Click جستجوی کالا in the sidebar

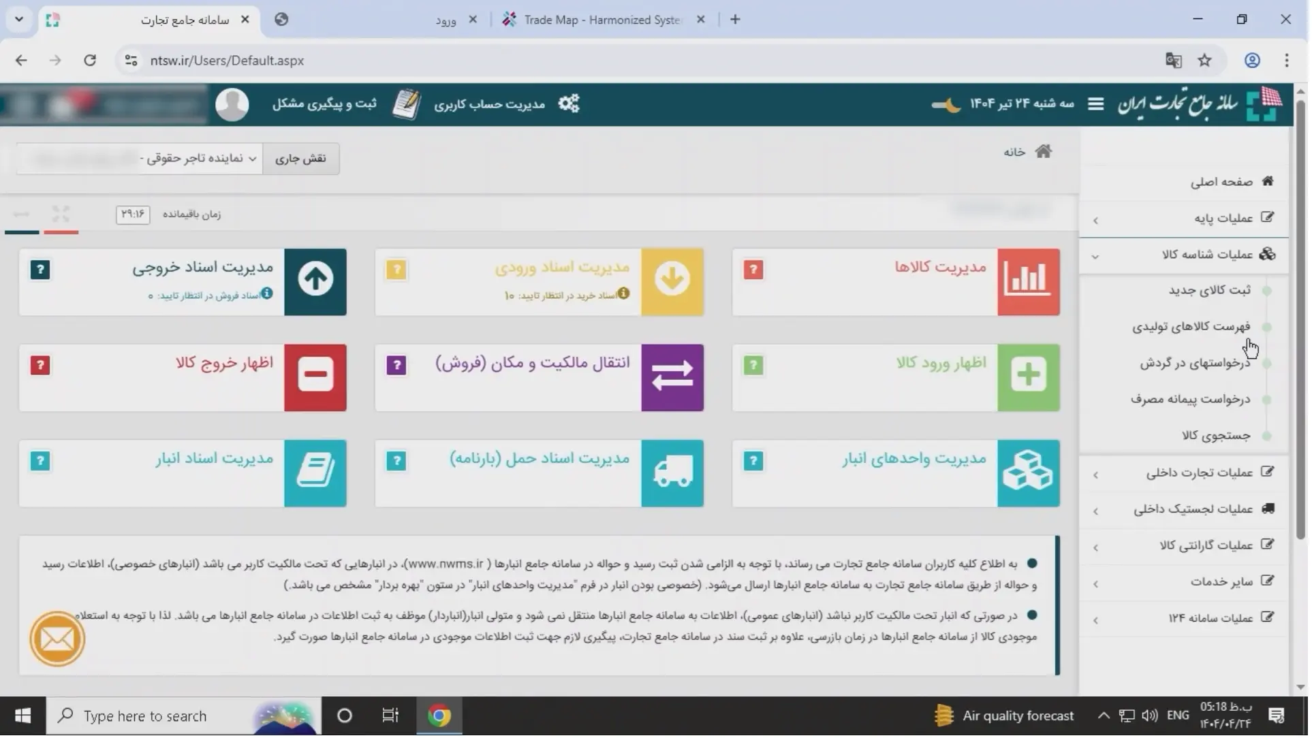[x=1217, y=436]
